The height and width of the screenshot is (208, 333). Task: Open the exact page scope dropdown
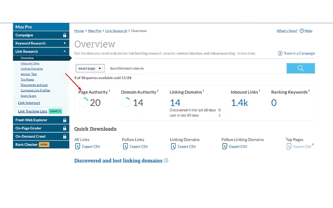point(90,68)
